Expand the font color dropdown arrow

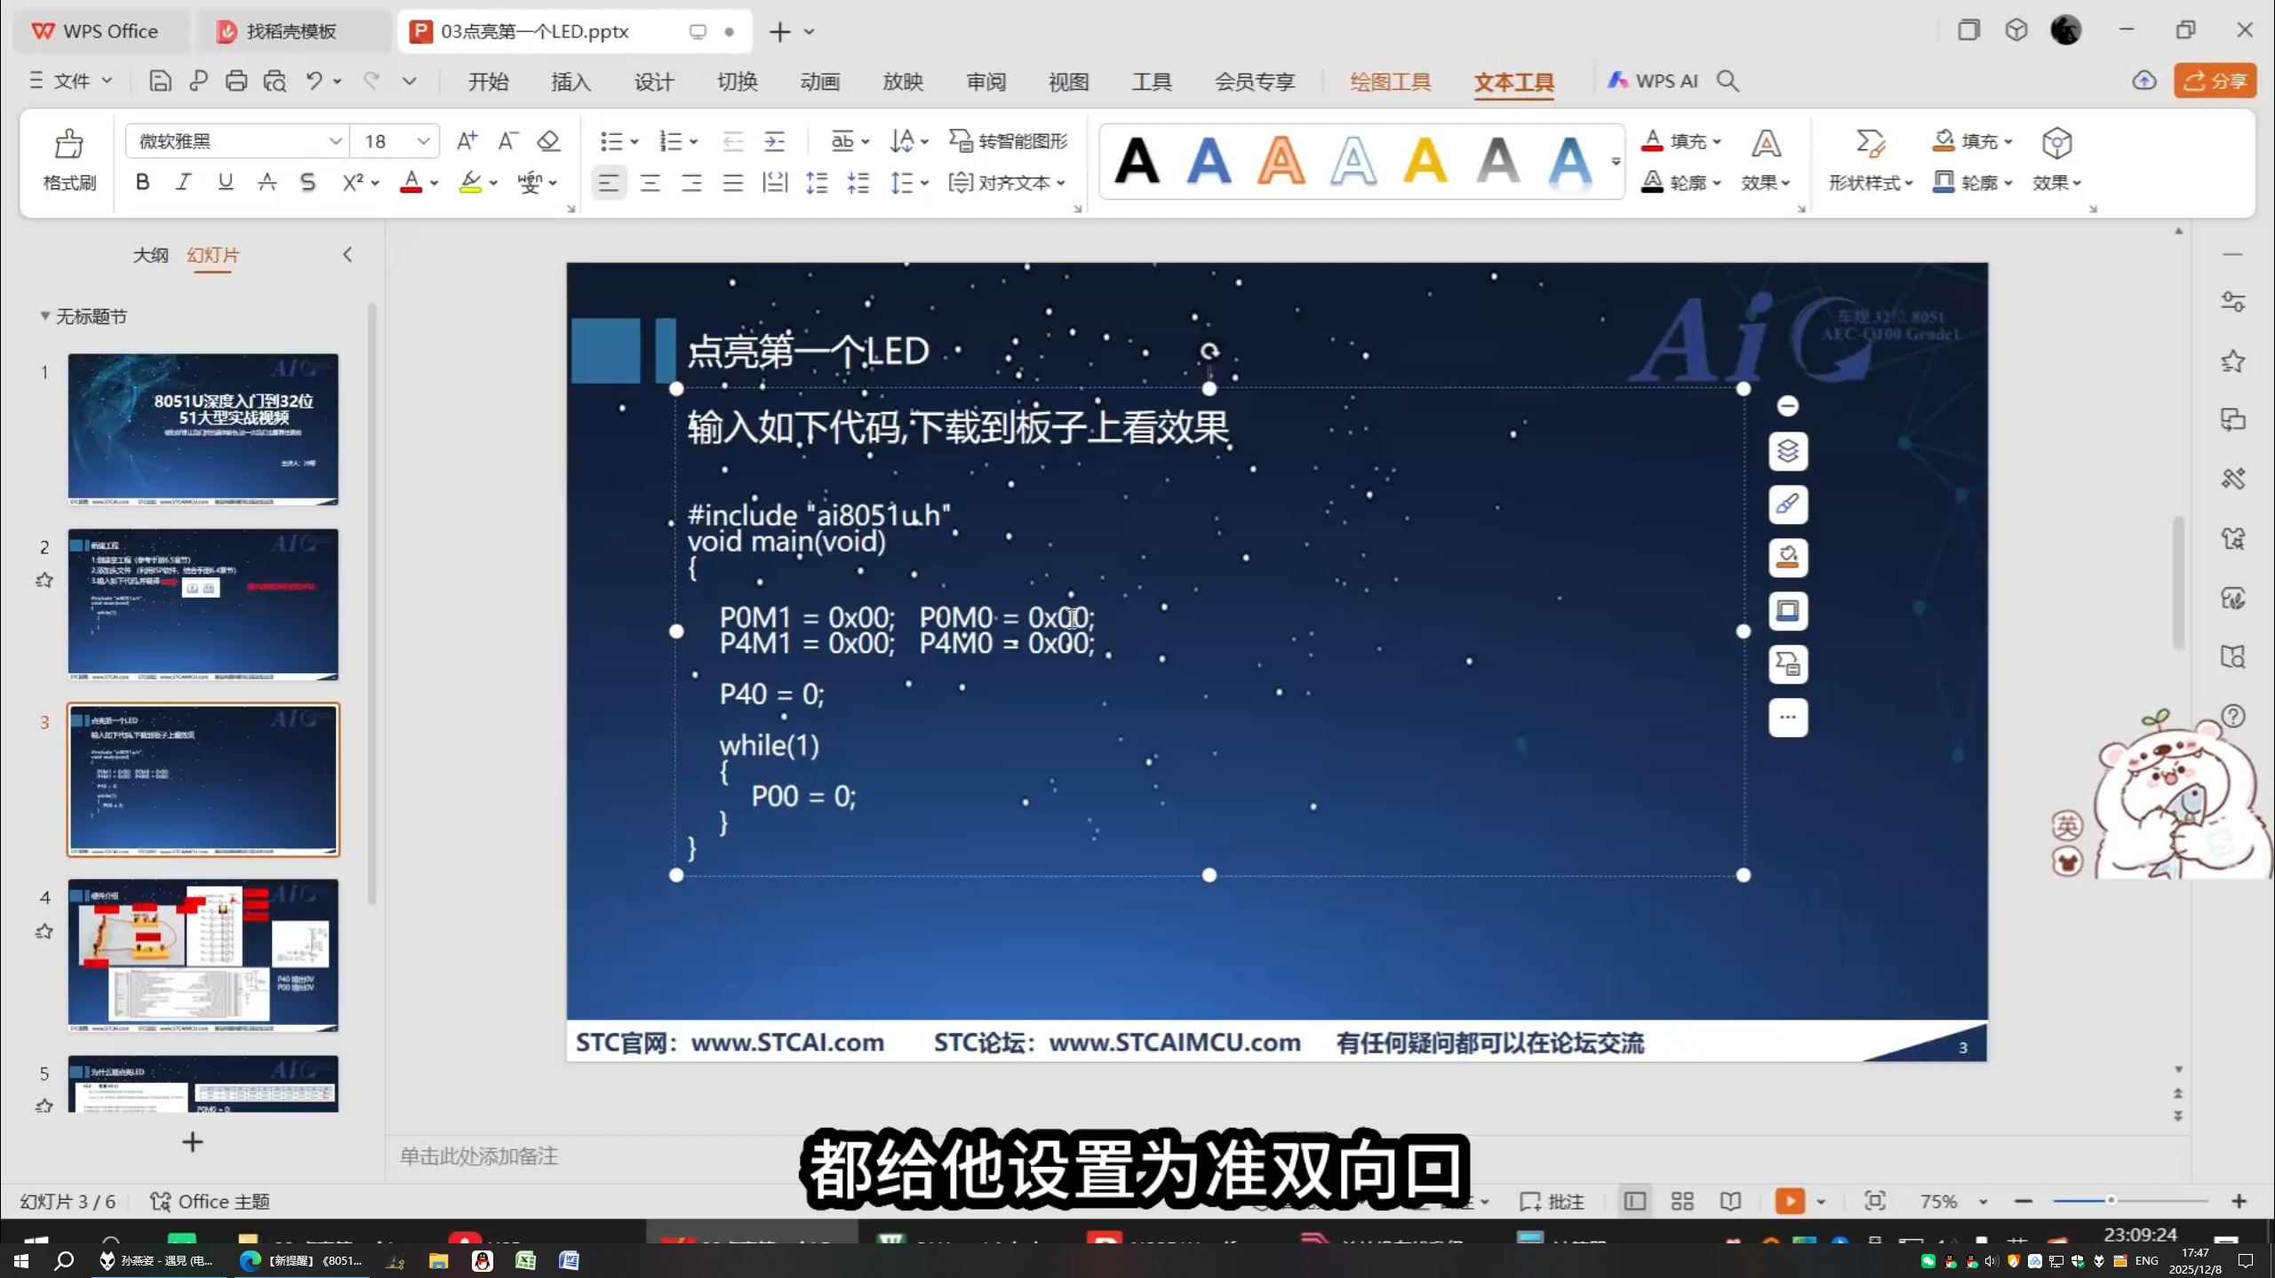click(433, 183)
